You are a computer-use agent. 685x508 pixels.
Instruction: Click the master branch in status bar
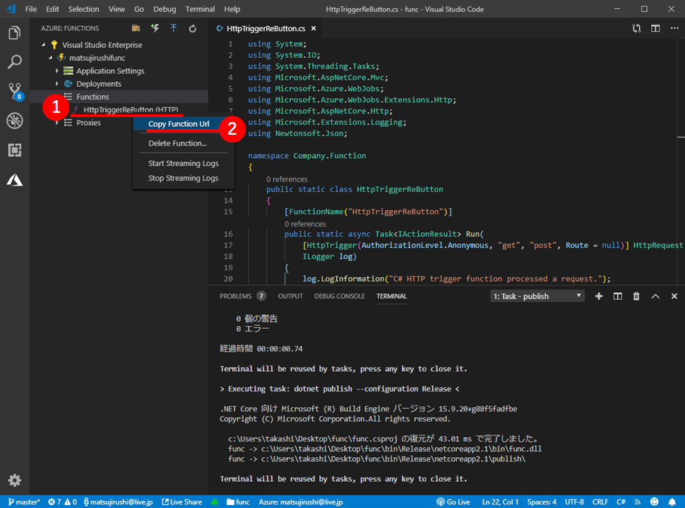coord(24,502)
